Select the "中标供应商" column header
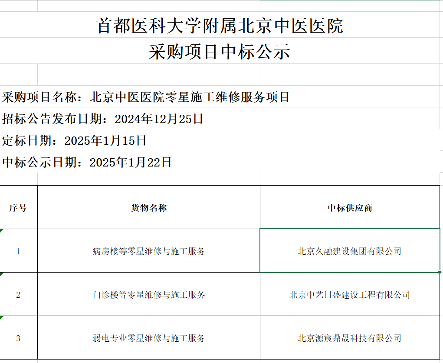The width and height of the screenshot is (443, 363). click(x=350, y=207)
